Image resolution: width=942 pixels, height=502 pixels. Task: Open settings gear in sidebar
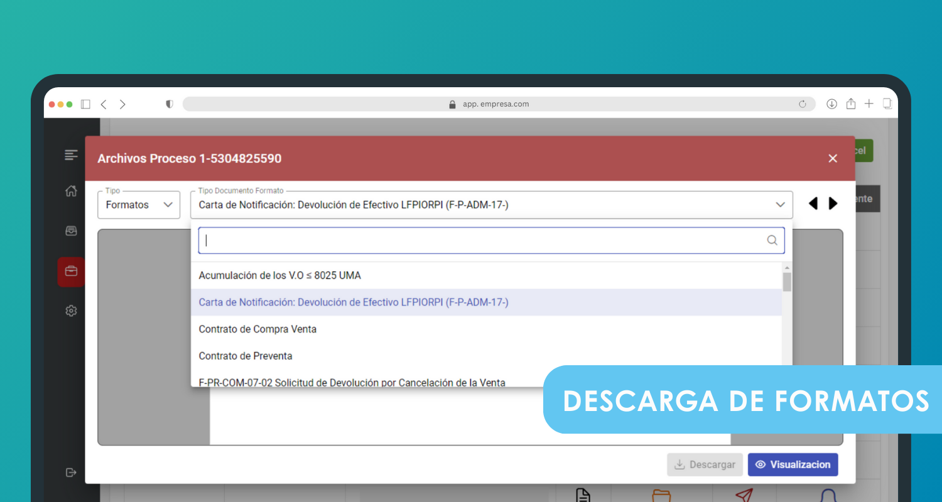[x=71, y=311]
